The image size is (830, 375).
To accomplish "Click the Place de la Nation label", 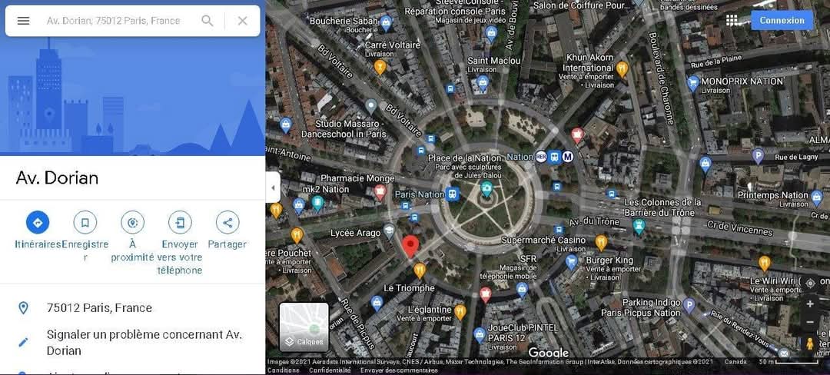I will coord(464,158).
